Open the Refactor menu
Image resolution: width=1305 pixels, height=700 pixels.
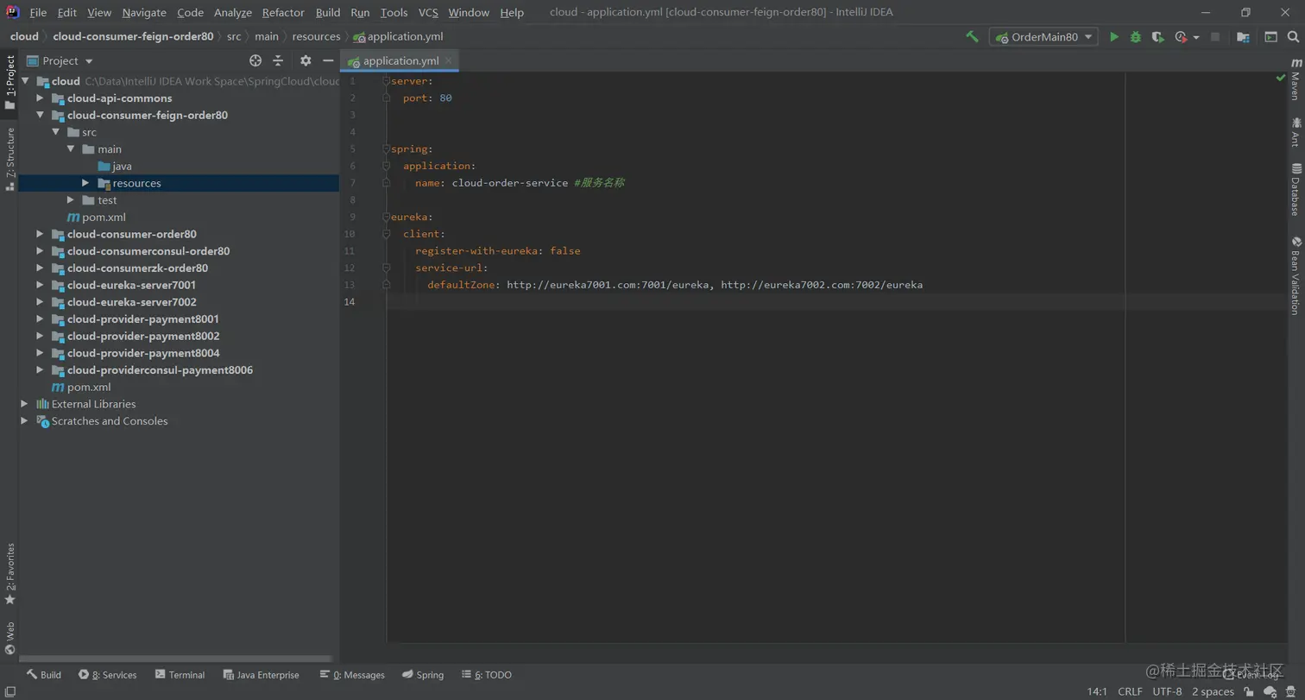coord(283,12)
